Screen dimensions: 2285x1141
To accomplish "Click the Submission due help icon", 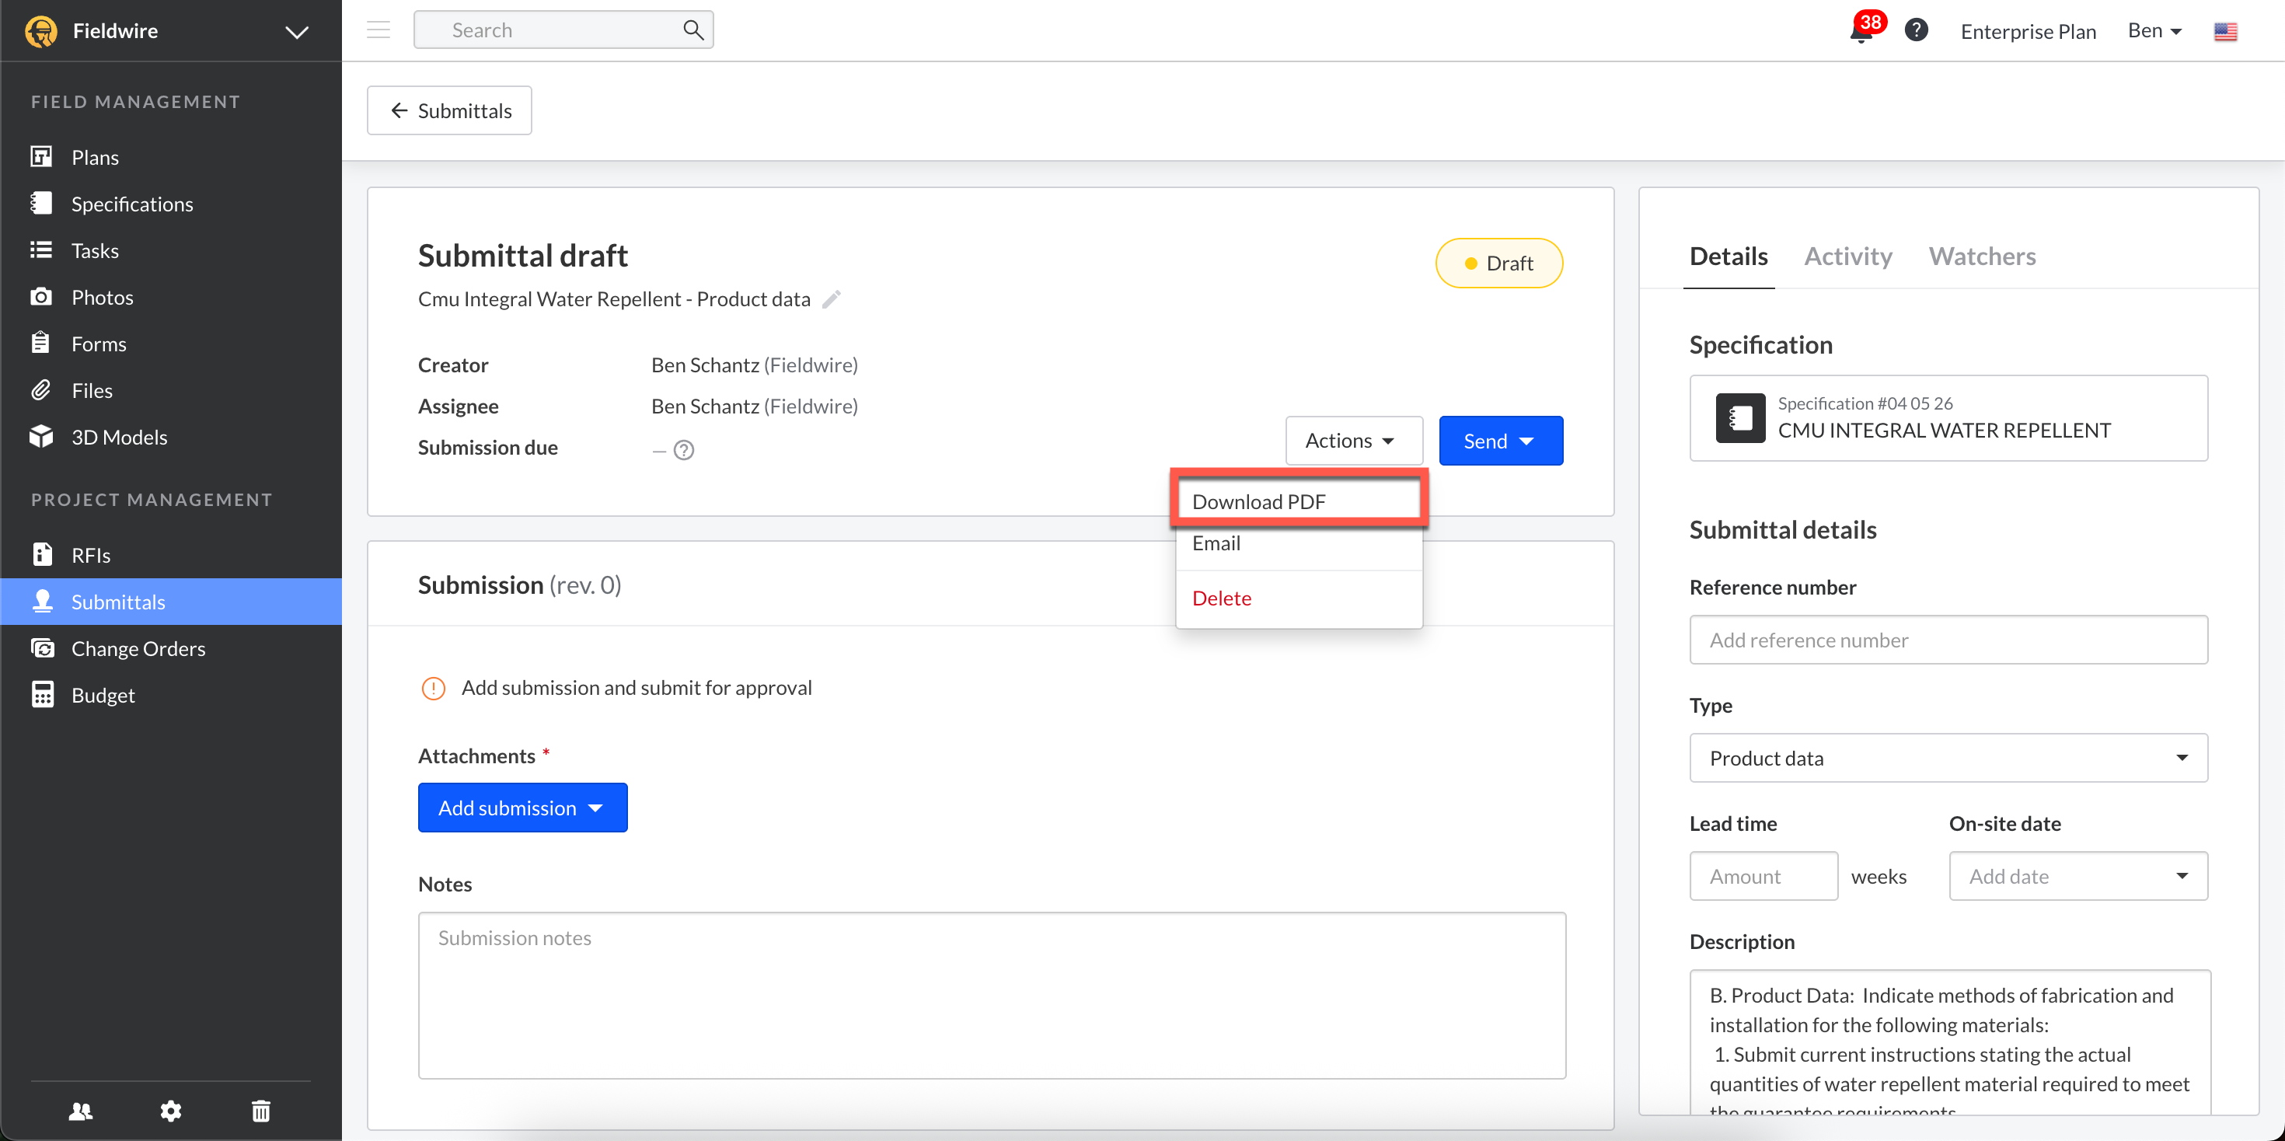I will tap(684, 450).
